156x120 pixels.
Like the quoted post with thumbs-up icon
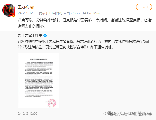coord(141,113)
